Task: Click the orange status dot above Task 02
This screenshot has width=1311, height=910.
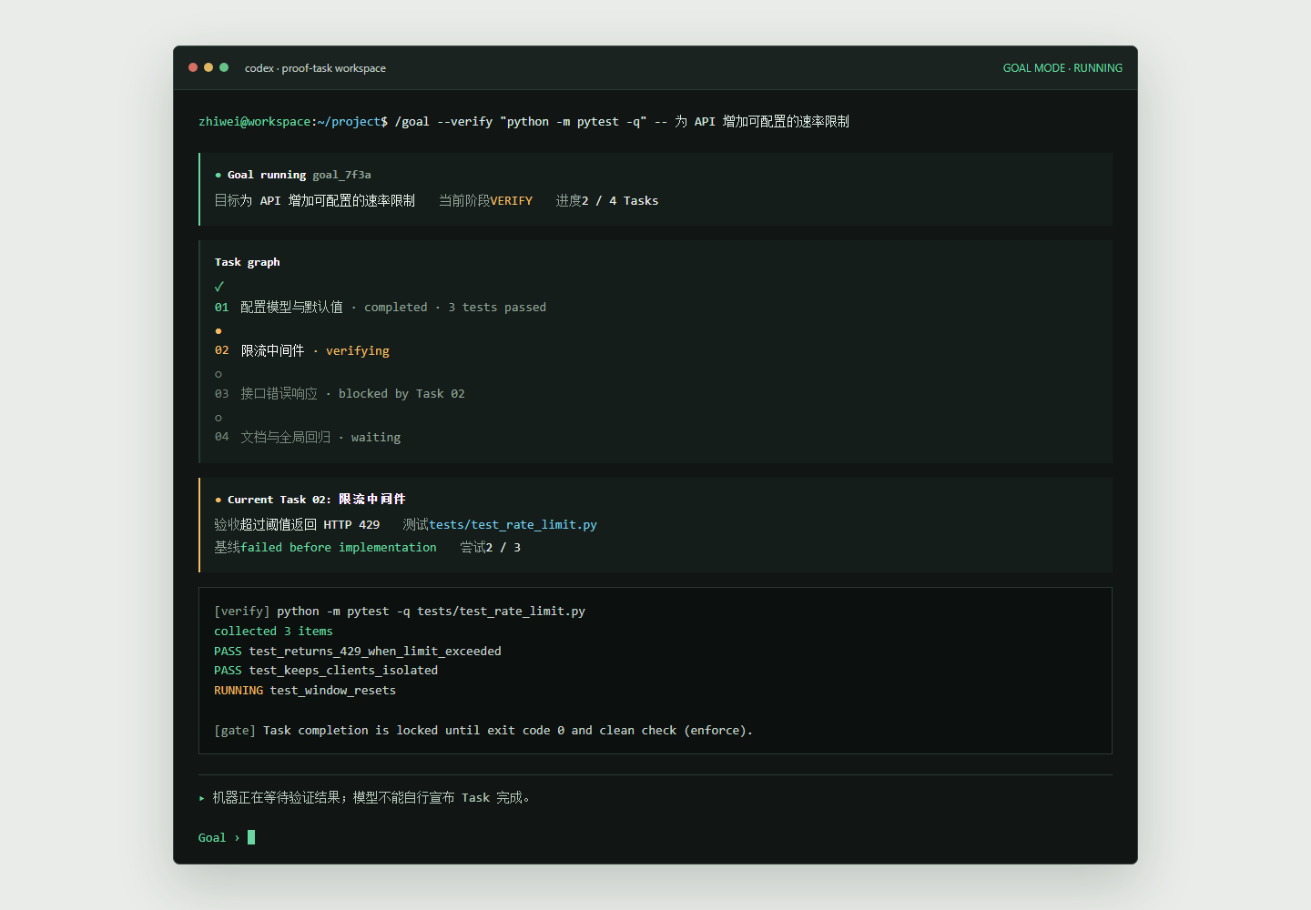Action: click(218, 331)
